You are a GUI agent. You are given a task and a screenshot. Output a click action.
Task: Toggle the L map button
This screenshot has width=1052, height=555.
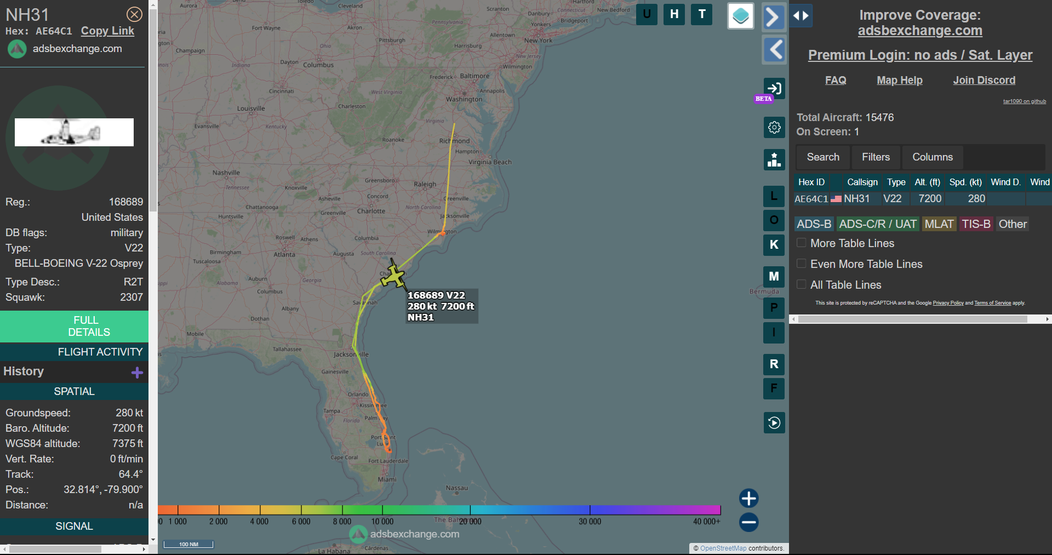[x=774, y=196]
